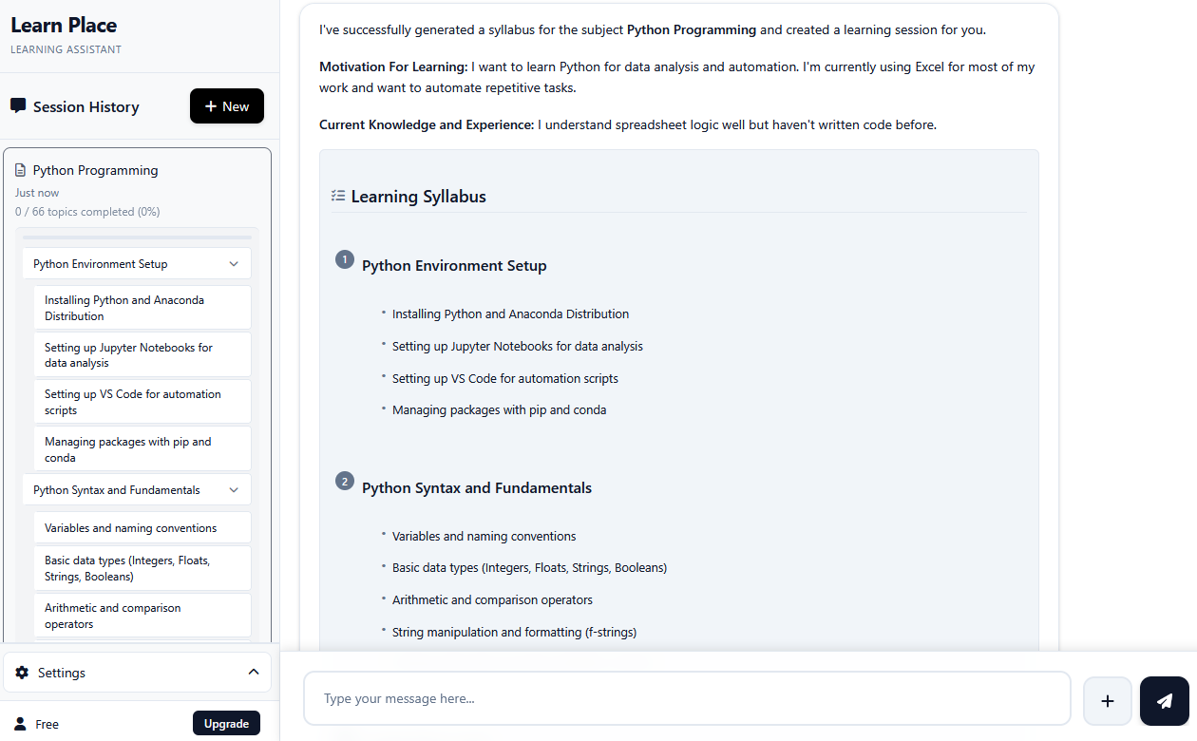
Task: Click the plus attachment icon button
Action: (x=1107, y=701)
